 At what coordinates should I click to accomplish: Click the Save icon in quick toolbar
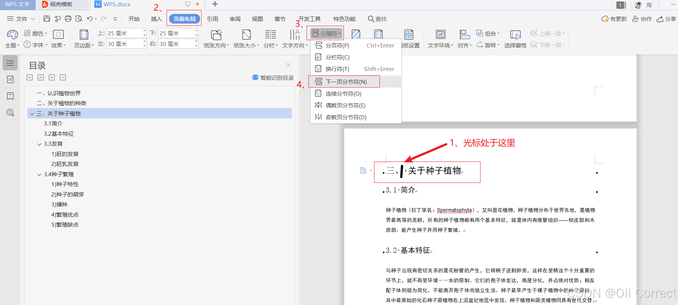coord(47,19)
